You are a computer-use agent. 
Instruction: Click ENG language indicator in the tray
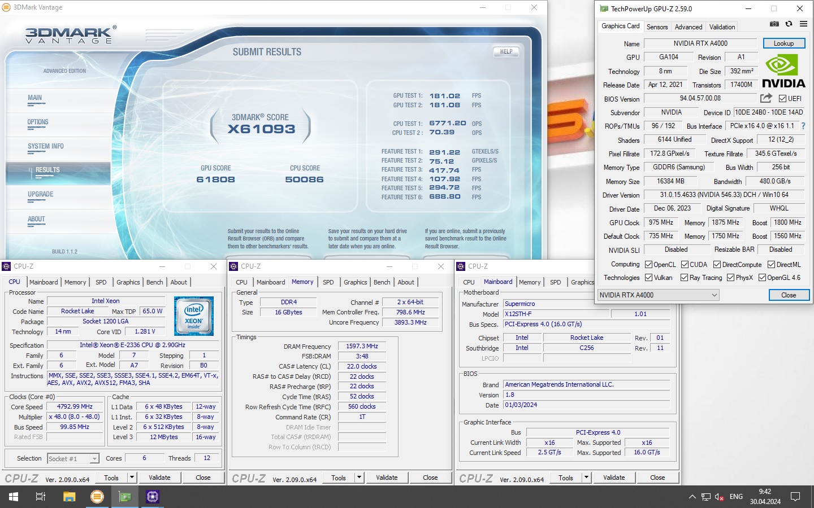pos(736,497)
